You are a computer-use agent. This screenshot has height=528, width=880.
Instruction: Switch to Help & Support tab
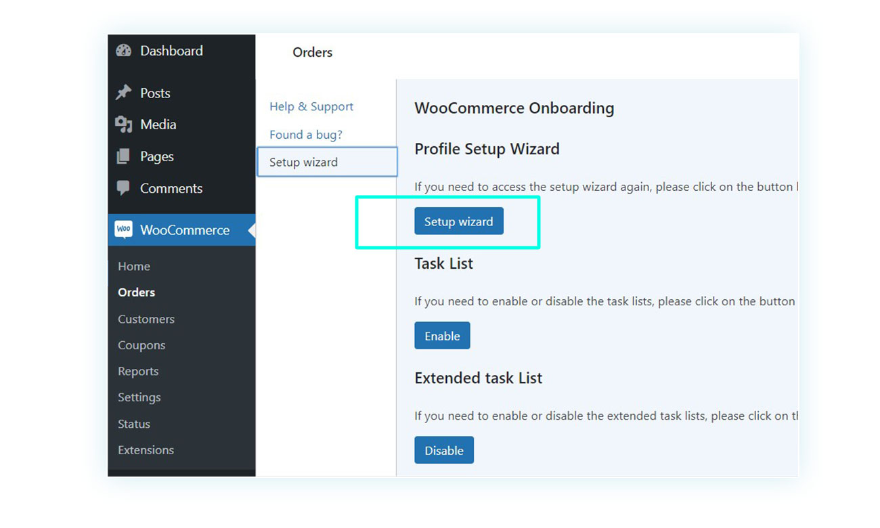pyautogui.click(x=311, y=106)
